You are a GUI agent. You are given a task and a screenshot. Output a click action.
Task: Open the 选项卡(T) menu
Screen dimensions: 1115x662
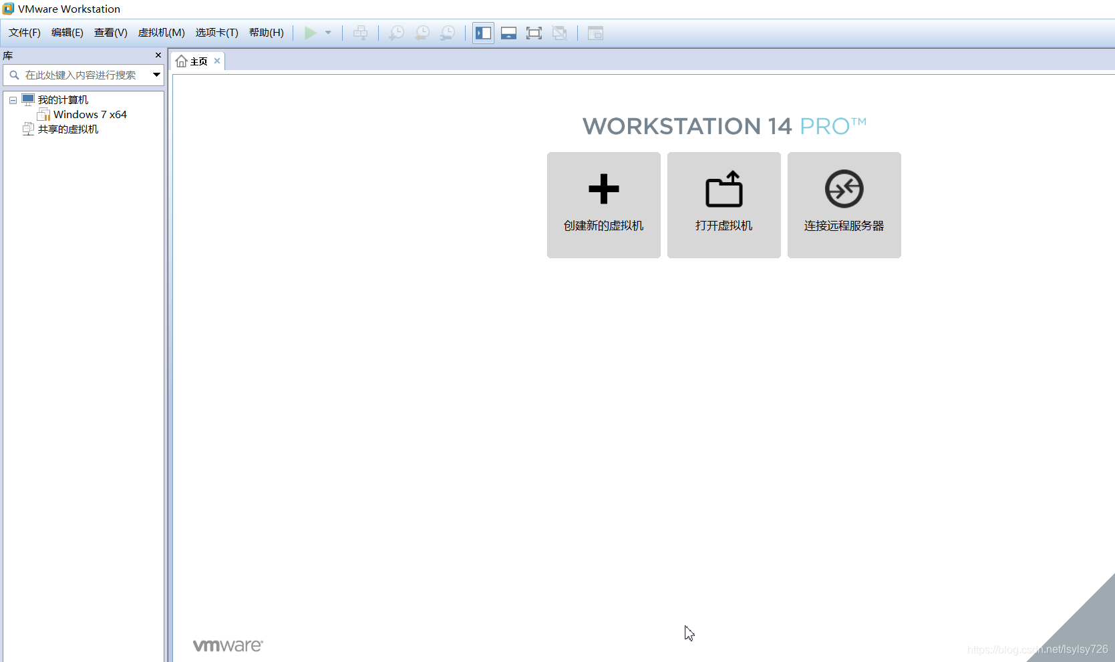click(217, 33)
